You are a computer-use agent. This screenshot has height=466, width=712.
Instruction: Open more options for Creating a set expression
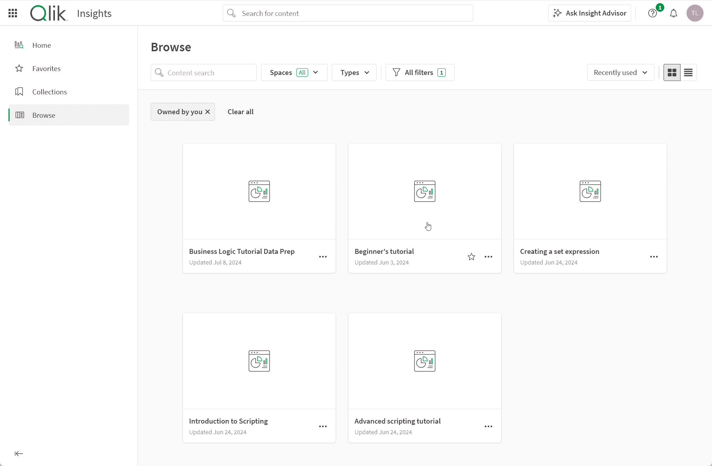click(654, 257)
